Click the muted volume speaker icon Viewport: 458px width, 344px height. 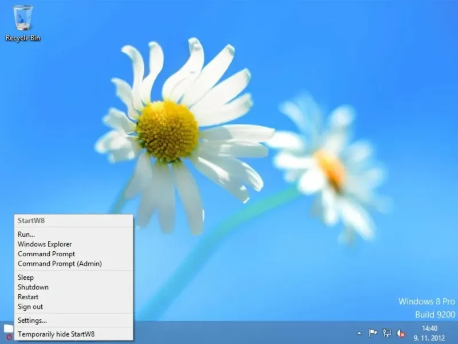click(x=401, y=333)
